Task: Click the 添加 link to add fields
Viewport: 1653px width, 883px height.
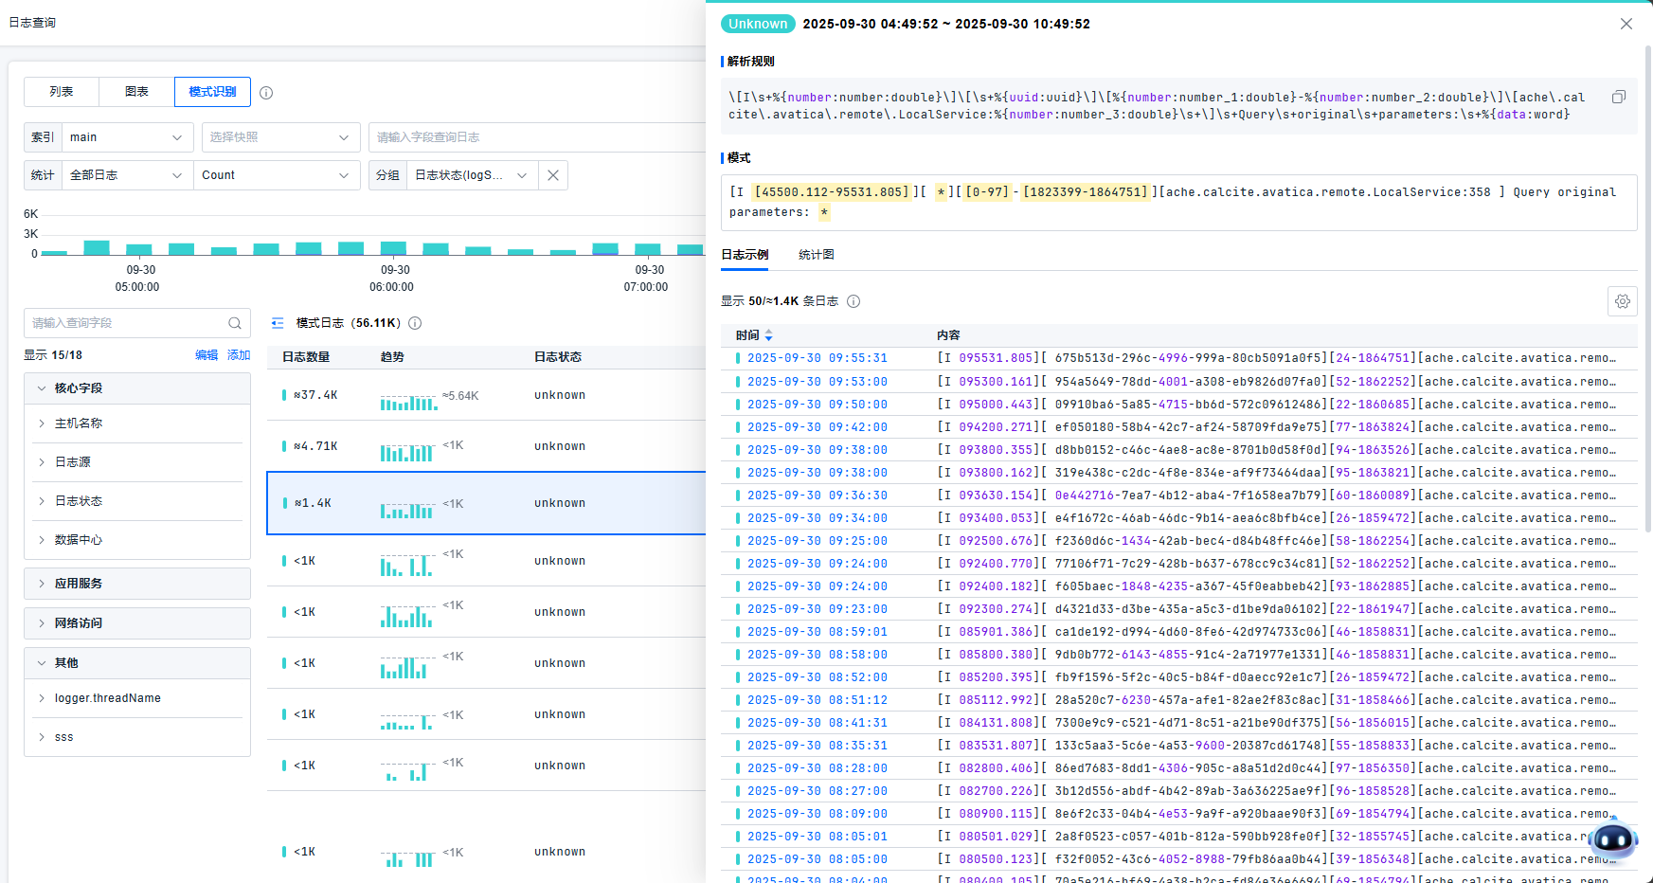Action: [239, 355]
